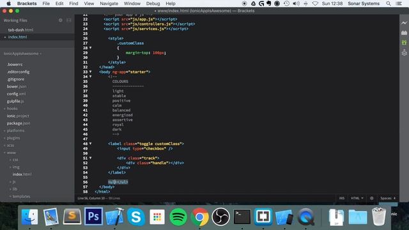Collapse the body fold at line 33

click(x=91, y=72)
